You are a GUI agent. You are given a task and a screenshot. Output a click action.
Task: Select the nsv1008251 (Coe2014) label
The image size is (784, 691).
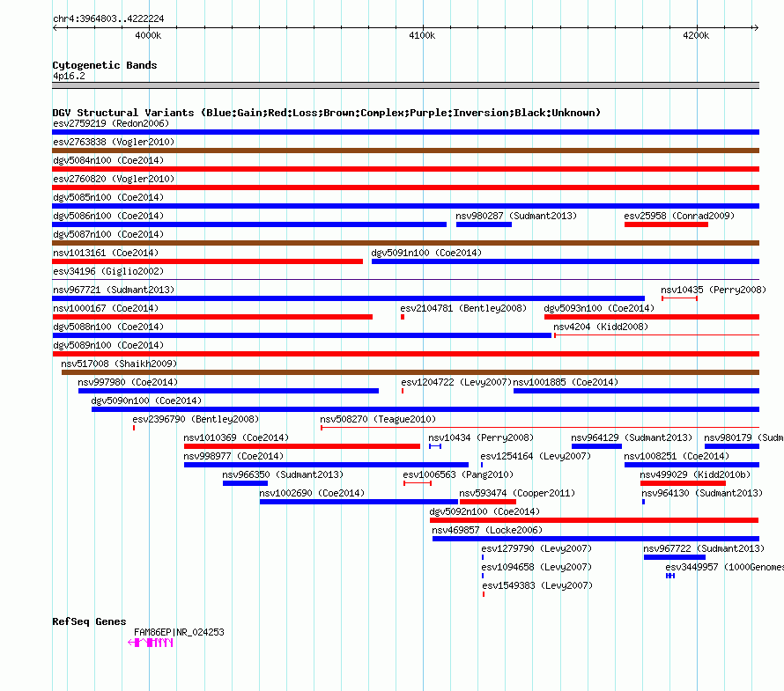pyautogui.click(x=677, y=456)
